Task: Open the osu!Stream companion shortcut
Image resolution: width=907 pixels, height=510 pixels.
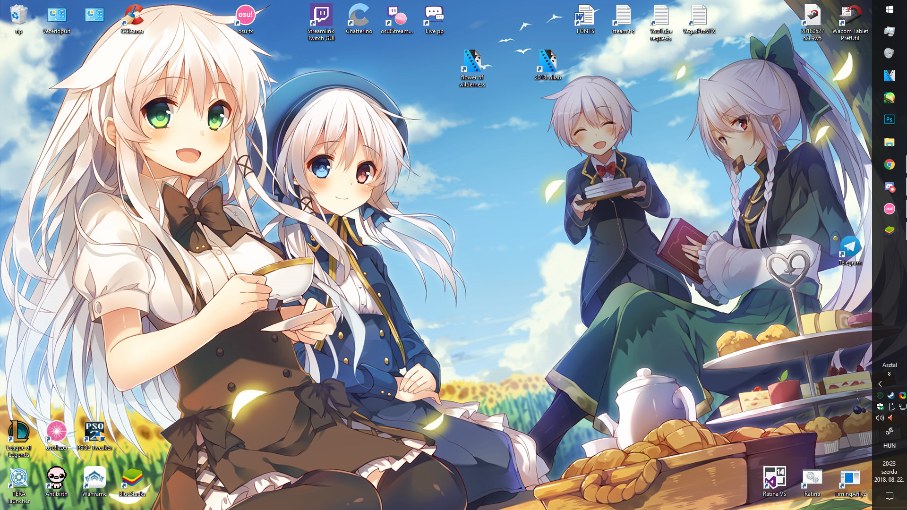Action: coord(397,19)
